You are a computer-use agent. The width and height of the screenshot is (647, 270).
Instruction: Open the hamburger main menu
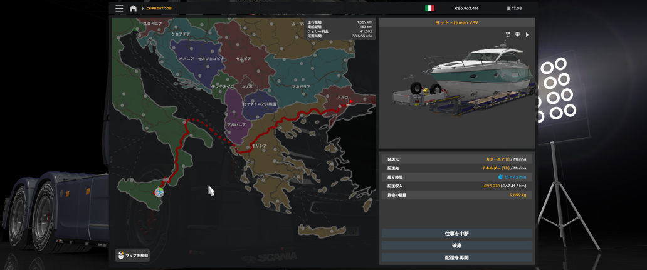click(119, 9)
